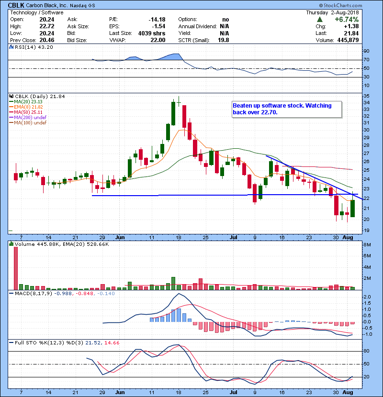Click the Nasdaq GS exchange label
The height and width of the screenshot is (397, 383).
click(x=82, y=6)
